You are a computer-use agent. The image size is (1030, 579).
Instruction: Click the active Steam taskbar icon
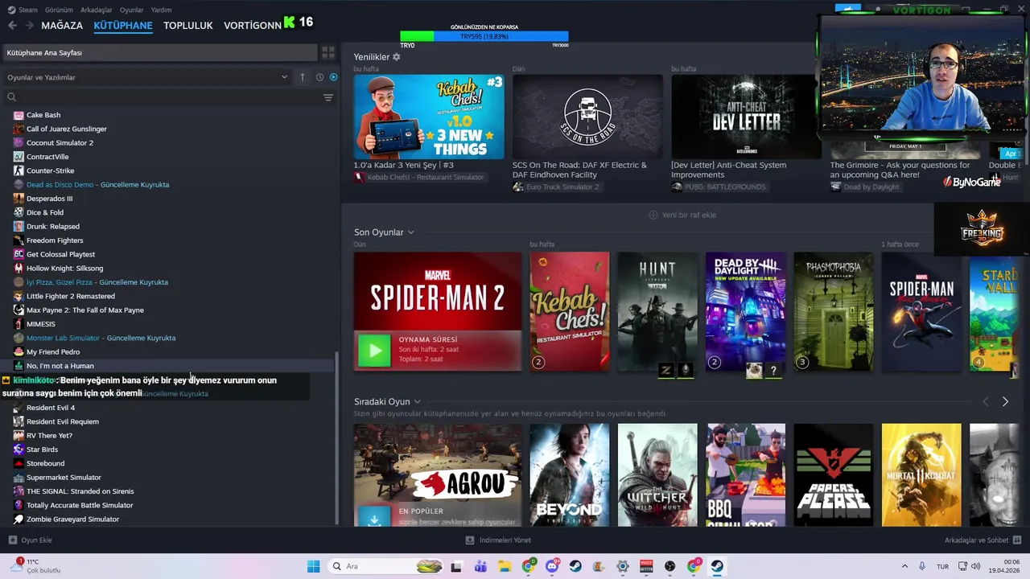click(x=717, y=566)
